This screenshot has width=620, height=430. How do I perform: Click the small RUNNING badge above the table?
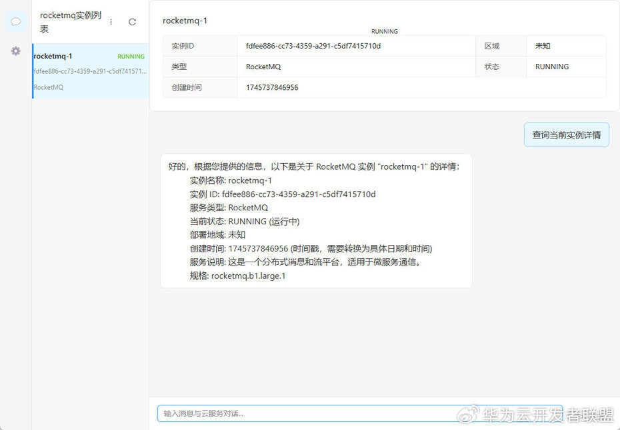[385, 31]
